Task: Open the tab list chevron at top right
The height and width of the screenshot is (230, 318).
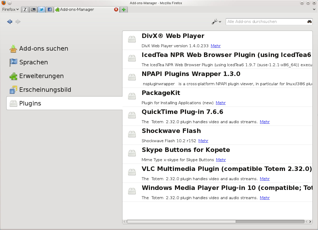Action: [314, 9]
